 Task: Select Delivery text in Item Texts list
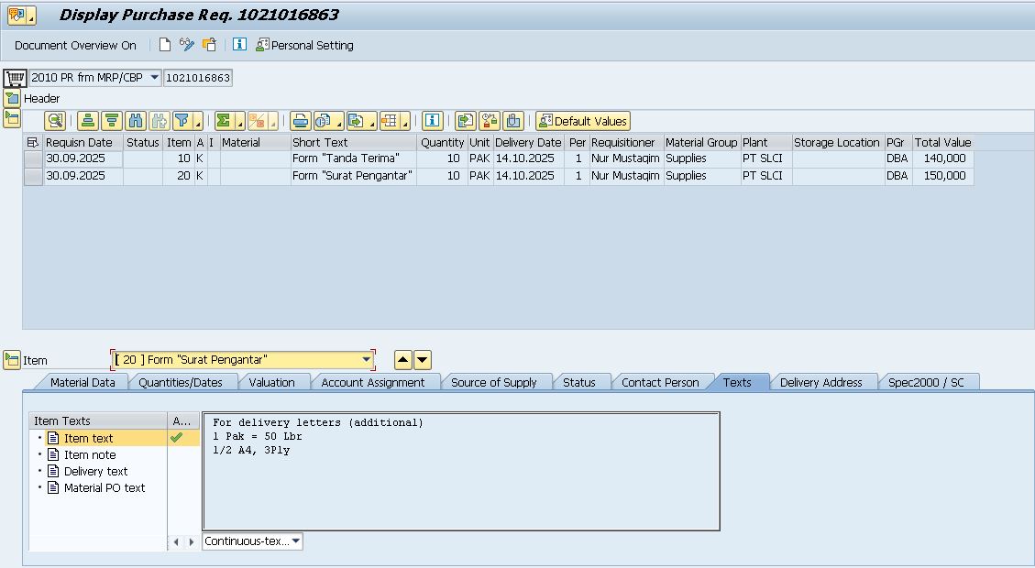[95, 471]
